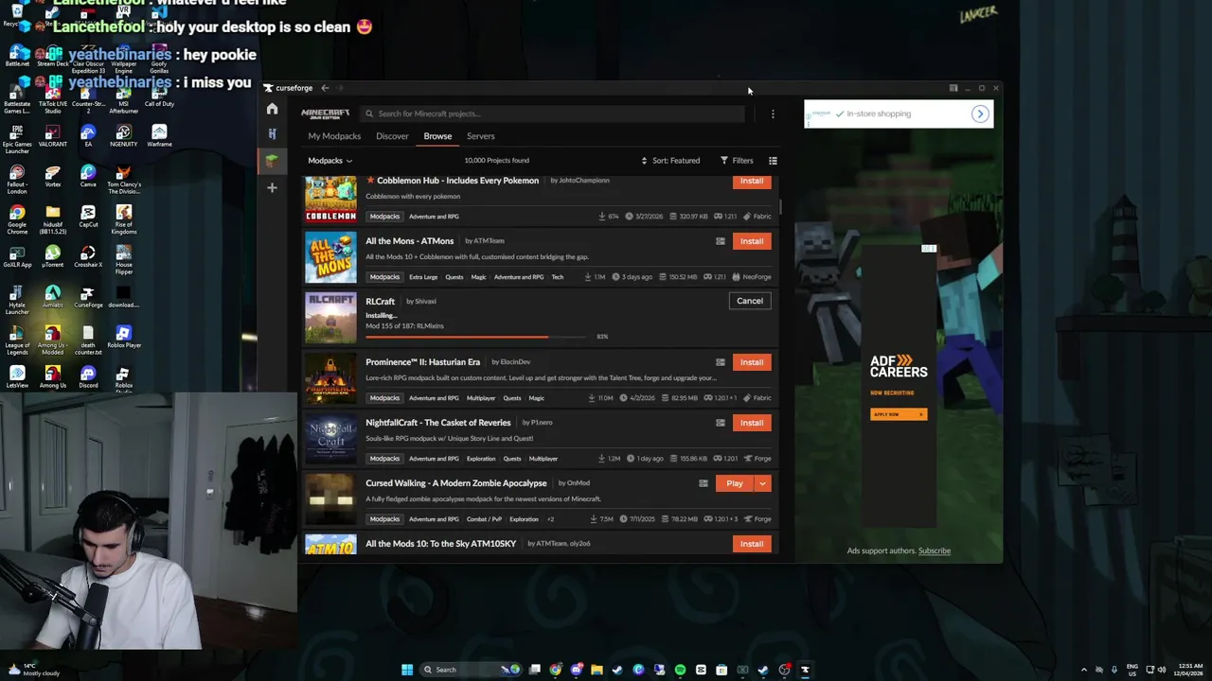Open the Filters panel

[737, 161]
